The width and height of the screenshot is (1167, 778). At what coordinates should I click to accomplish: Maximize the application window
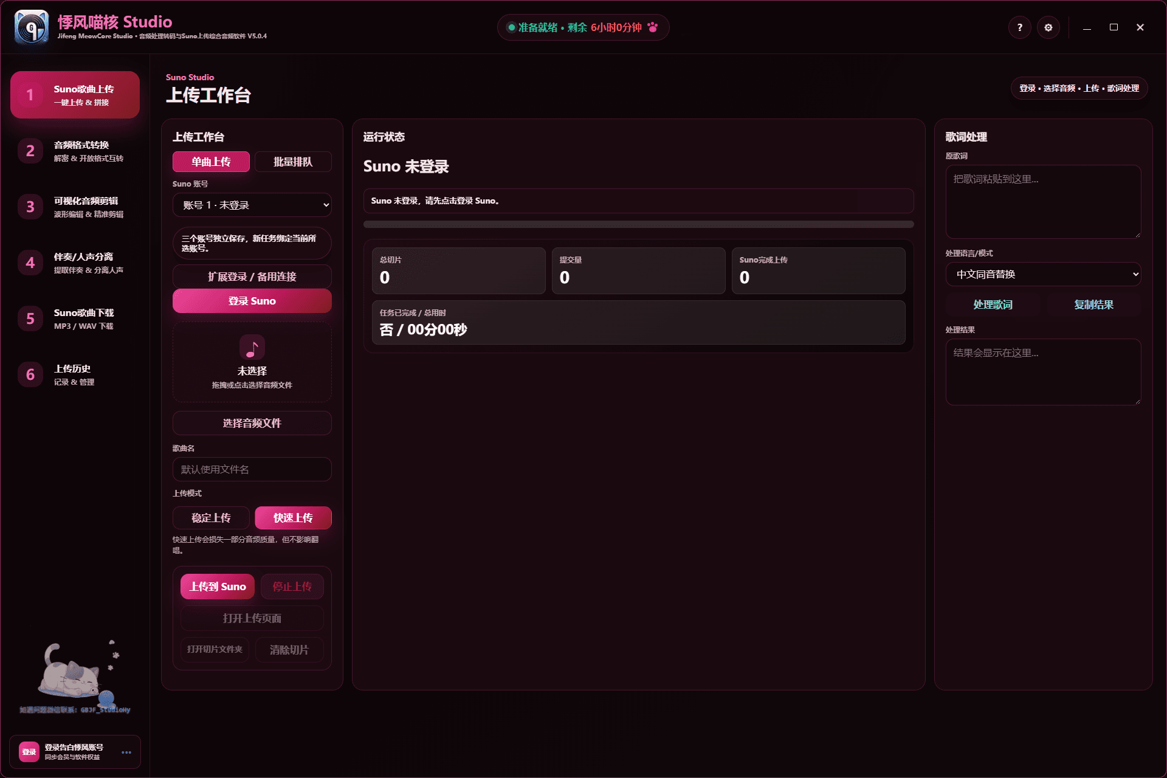pos(1114,27)
